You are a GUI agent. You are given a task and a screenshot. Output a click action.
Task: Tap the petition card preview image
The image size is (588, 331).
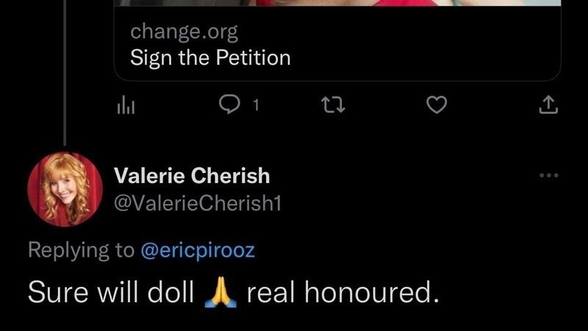pyautogui.click(x=337, y=3)
